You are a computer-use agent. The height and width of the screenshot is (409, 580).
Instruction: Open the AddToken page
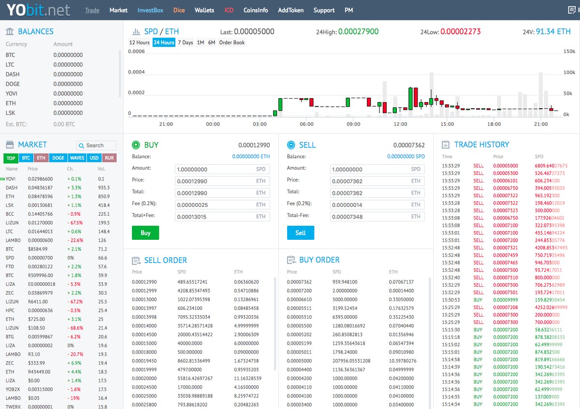point(291,10)
